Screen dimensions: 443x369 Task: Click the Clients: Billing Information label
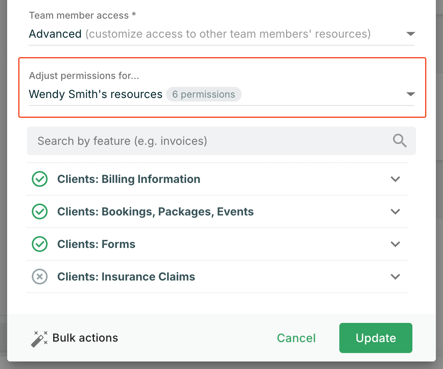point(129,179)
